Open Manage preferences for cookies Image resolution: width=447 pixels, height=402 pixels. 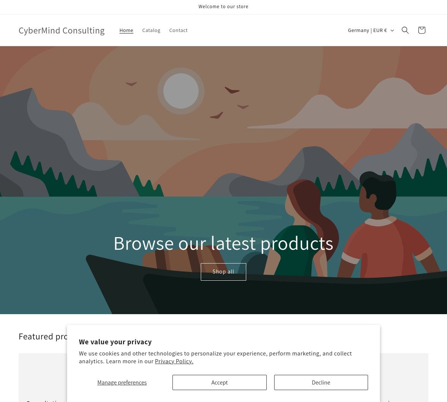tap(122, 382)
